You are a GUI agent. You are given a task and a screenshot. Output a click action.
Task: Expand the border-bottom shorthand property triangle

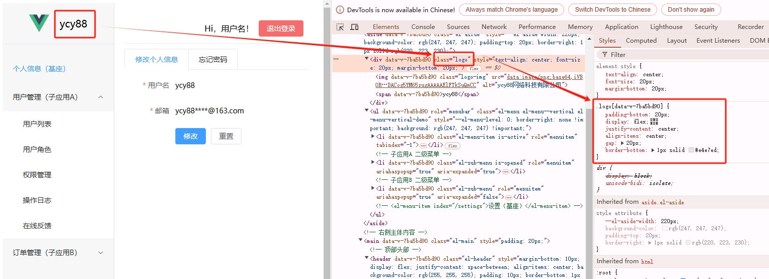653,150
